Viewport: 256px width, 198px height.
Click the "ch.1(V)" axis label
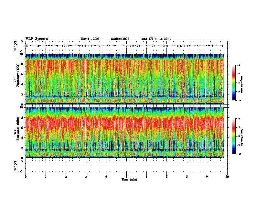(15, 46)
